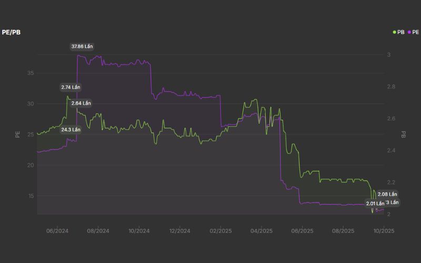Select the 2.01 Lần data label

tap(376, 203)
